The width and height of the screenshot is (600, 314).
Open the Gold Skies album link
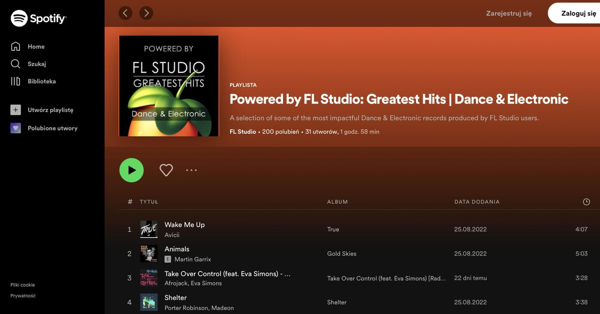342,254
